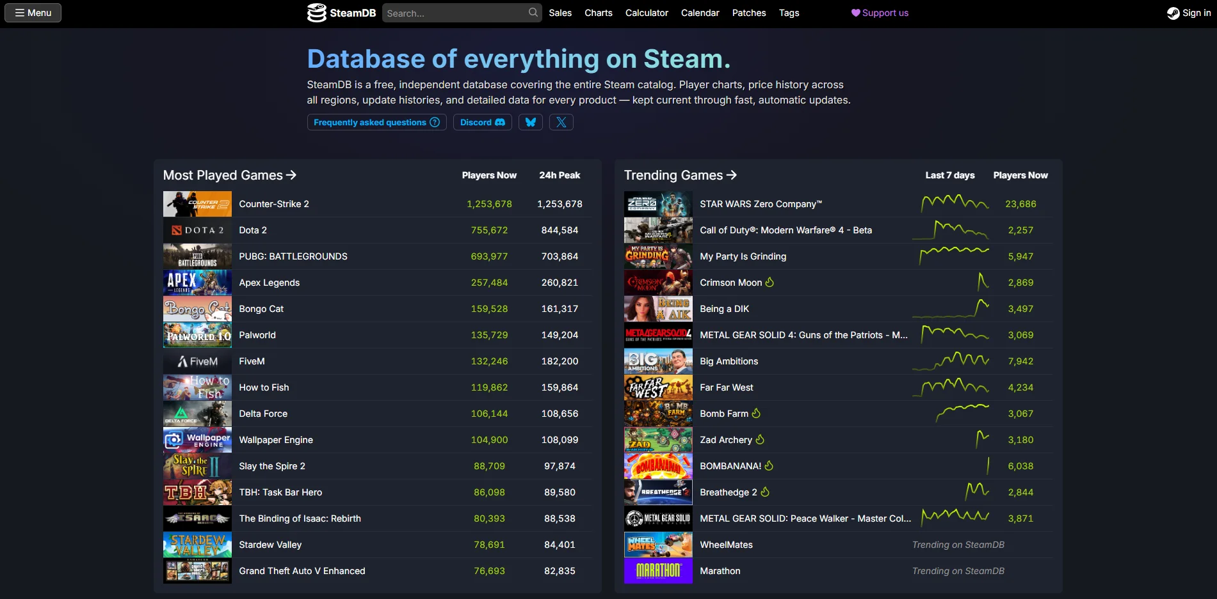This screenshot has height=599, width=1217.
Task: Open the FiveM thumbnail
Action: [197, 361]
